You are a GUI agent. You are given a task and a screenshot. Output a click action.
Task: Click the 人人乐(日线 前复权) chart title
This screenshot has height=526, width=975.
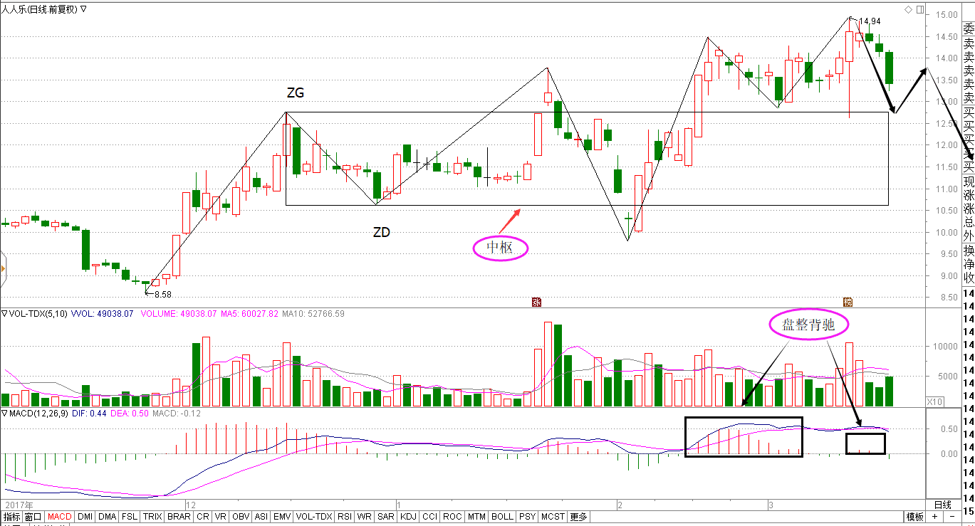[x=40, y=9]
